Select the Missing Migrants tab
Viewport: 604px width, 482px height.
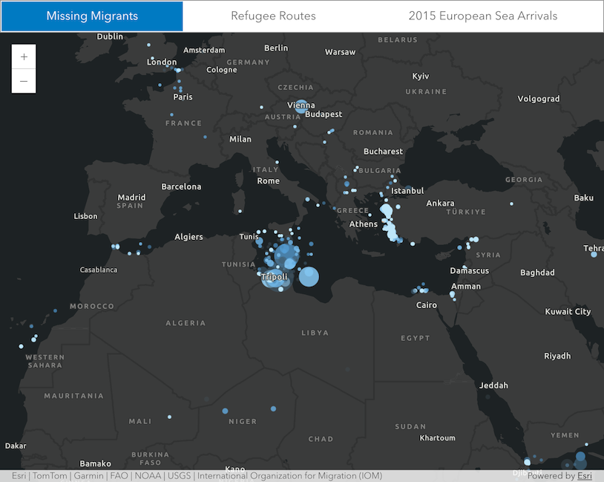92,16
